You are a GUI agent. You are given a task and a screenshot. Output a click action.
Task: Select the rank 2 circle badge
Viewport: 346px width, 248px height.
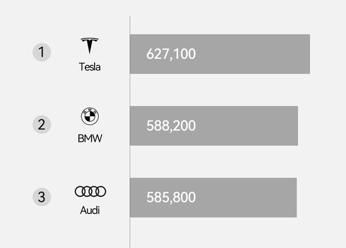pos(42,124)
